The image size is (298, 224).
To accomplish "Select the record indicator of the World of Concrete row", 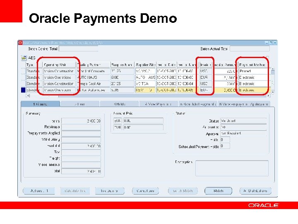I will pyautogui.click(x=23, y=71).
